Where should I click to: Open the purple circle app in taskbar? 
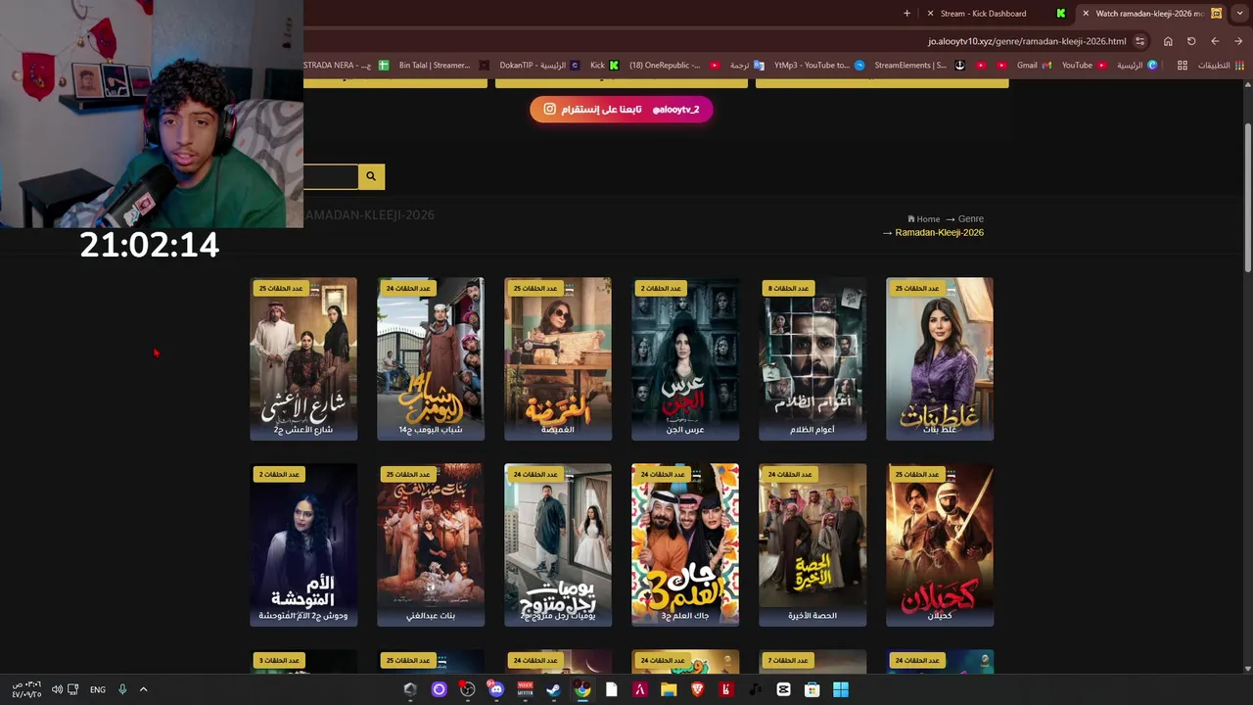coord(439,689)
